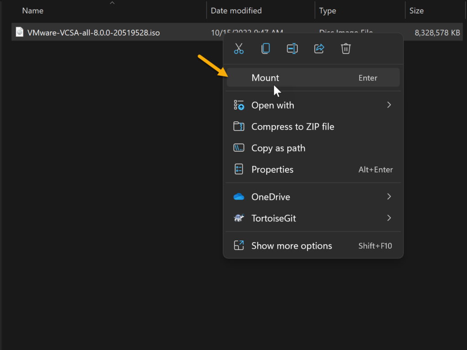Select Mount from the context menu

[x=265, y=78]
